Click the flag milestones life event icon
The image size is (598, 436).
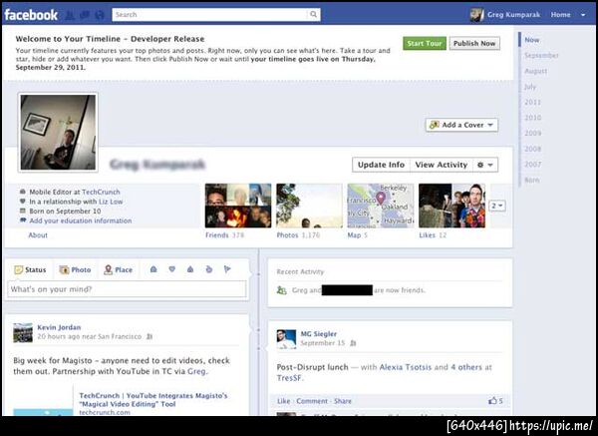[227, 269]
